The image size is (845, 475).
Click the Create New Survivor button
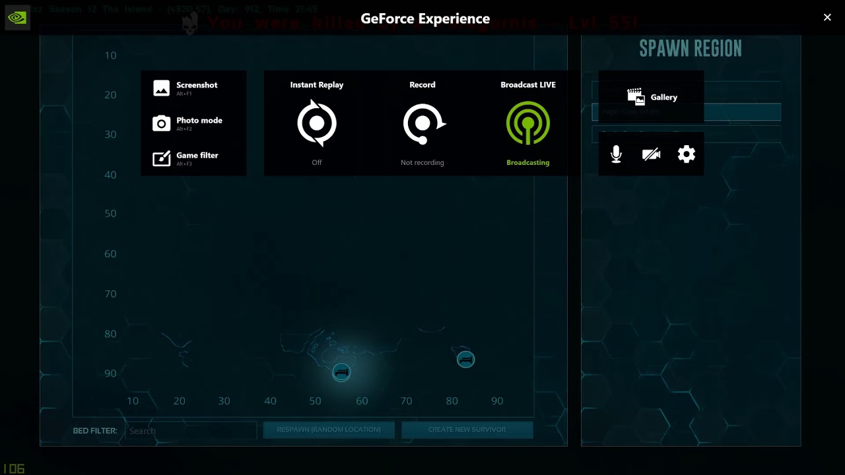[x=467, y=429]
